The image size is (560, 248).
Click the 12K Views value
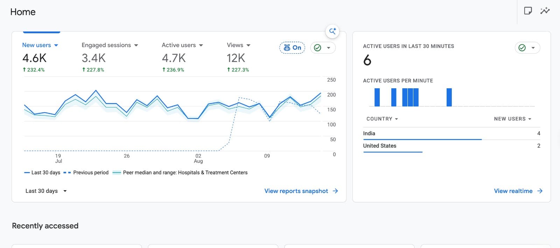(236, 58)
